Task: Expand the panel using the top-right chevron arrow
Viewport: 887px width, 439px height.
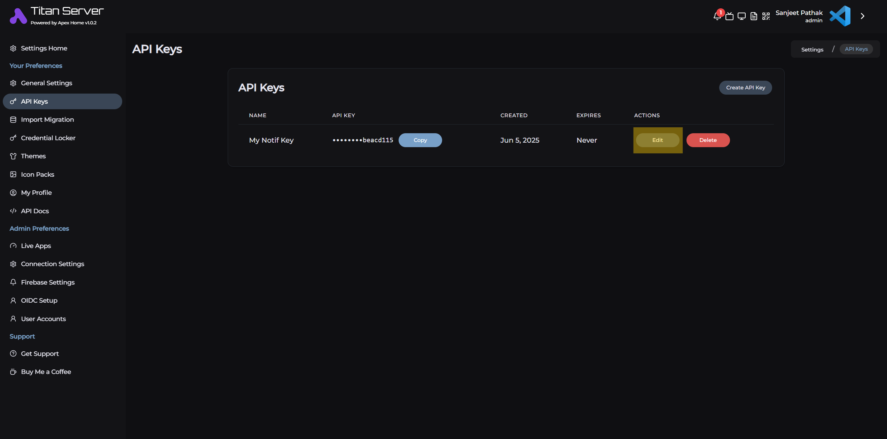Action: pyautogui.click(x=863, y=16)
